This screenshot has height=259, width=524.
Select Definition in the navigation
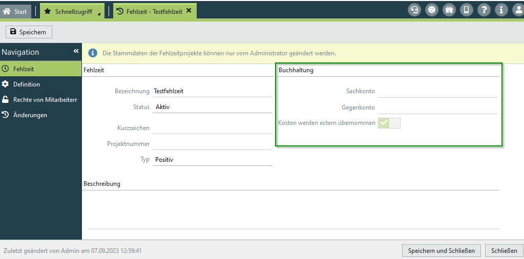click(27, 84)
